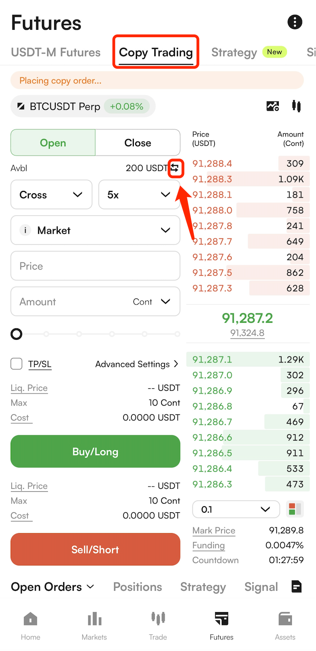Open the Positions tab
This screenshot has width=316, height=651.
138,587
